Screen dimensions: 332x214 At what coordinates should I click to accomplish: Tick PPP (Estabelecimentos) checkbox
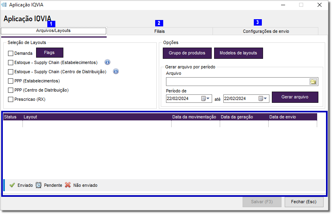pos(10,81)
